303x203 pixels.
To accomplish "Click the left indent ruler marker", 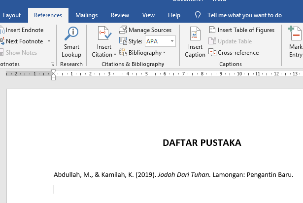I will pyautogui.click(x=54, y=78).
